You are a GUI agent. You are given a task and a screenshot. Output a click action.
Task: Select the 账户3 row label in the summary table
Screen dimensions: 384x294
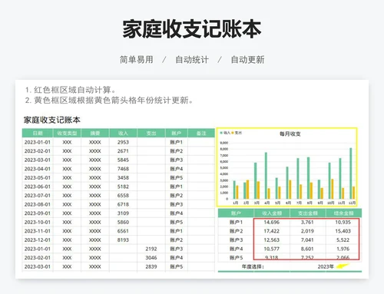[x=236, y=240]
